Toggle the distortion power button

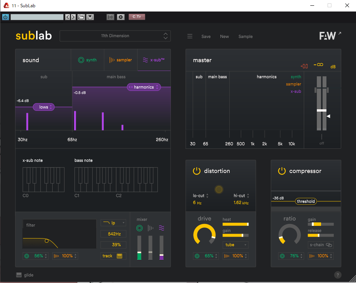(197, 171)
